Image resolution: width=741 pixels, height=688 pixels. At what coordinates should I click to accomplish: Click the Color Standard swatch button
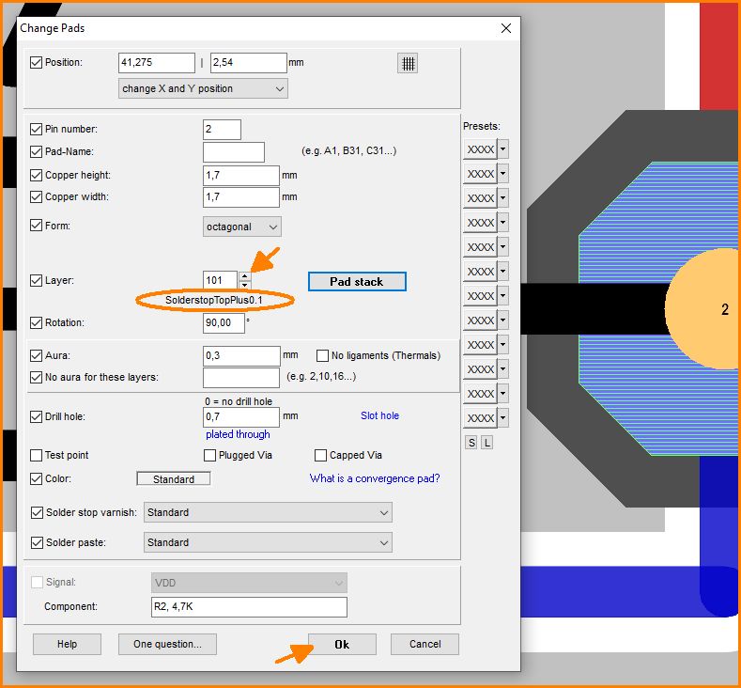pyautogui.click(x=174, y=478)
